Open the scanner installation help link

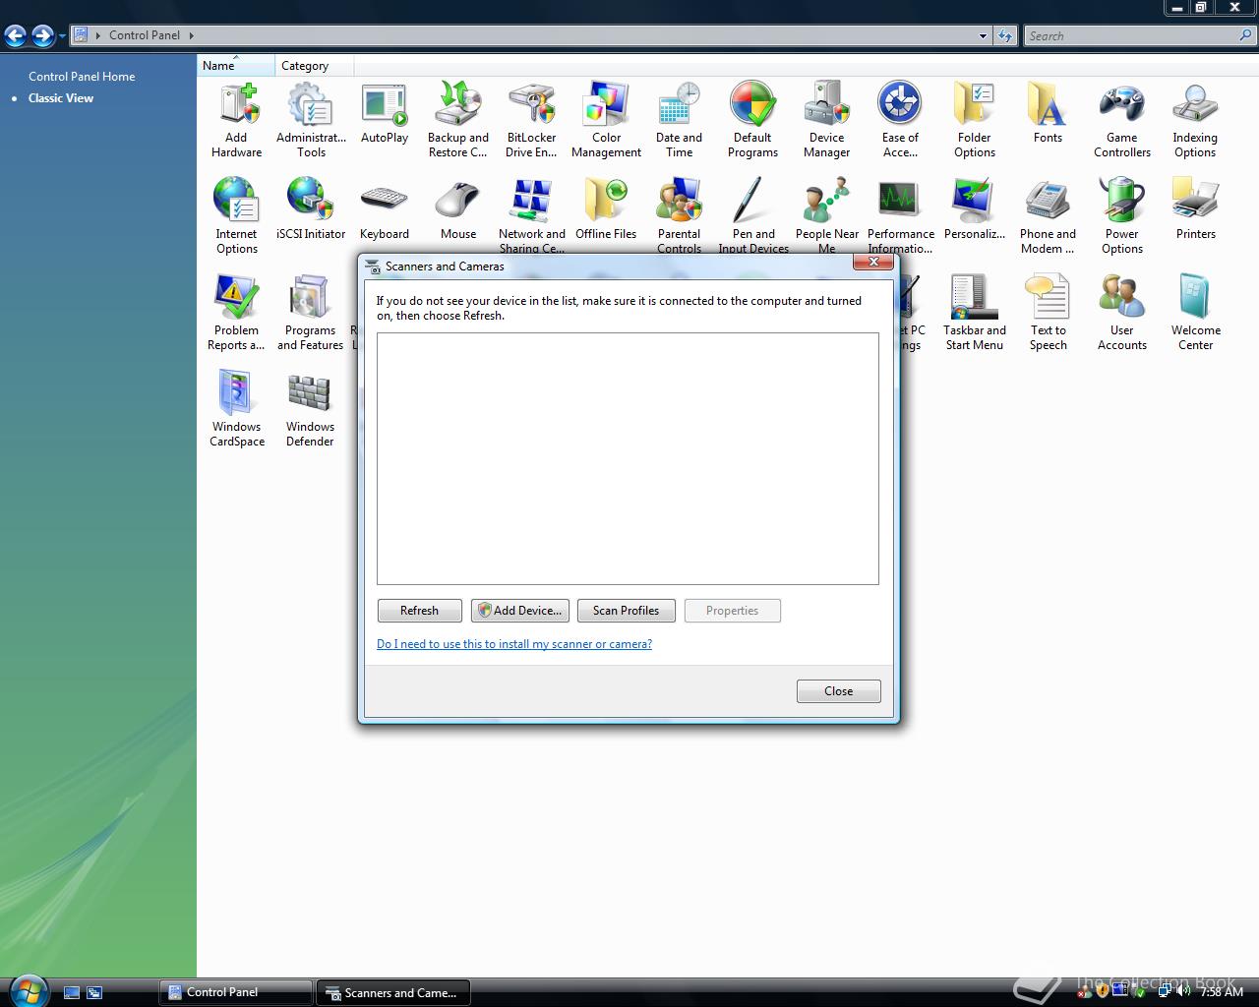514,644
